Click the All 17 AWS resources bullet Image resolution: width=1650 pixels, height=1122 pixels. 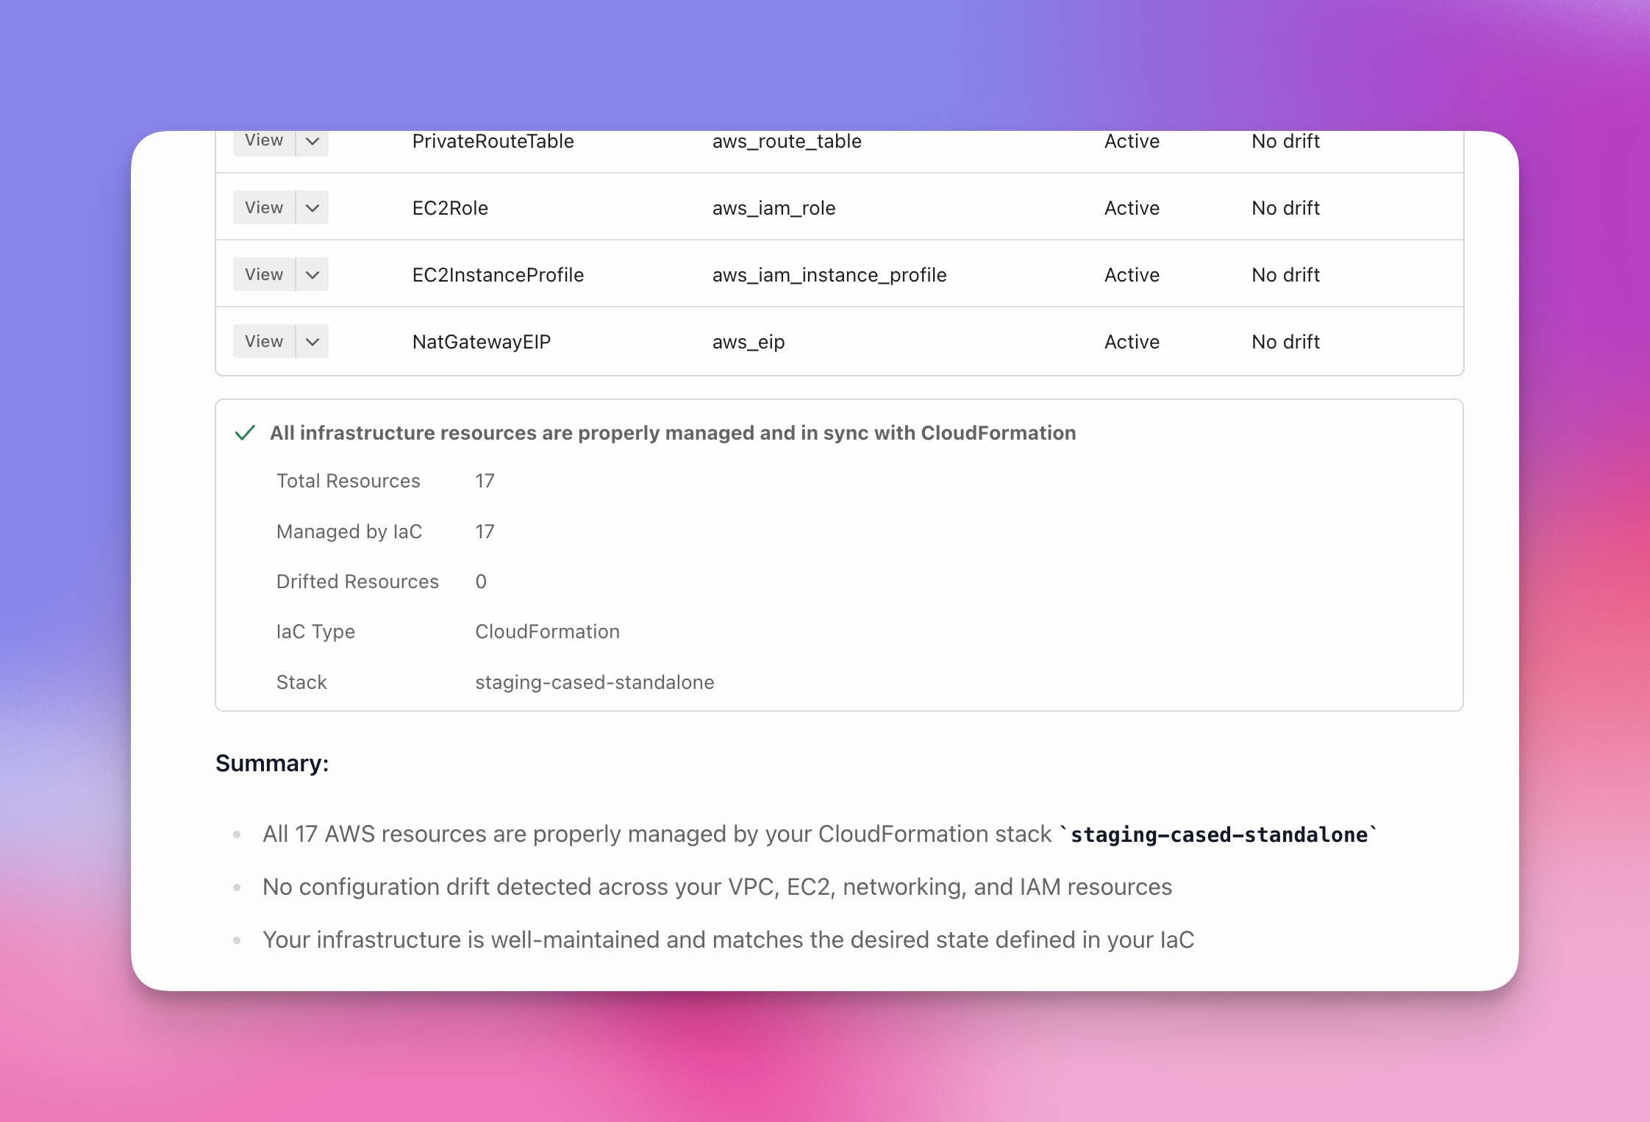821,835
